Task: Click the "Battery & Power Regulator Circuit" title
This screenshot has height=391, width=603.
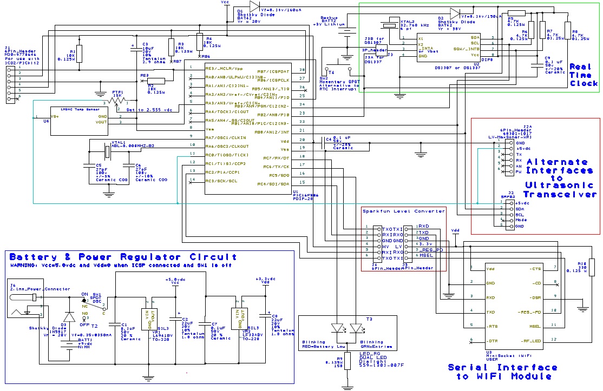Action: tap(122, 257)
